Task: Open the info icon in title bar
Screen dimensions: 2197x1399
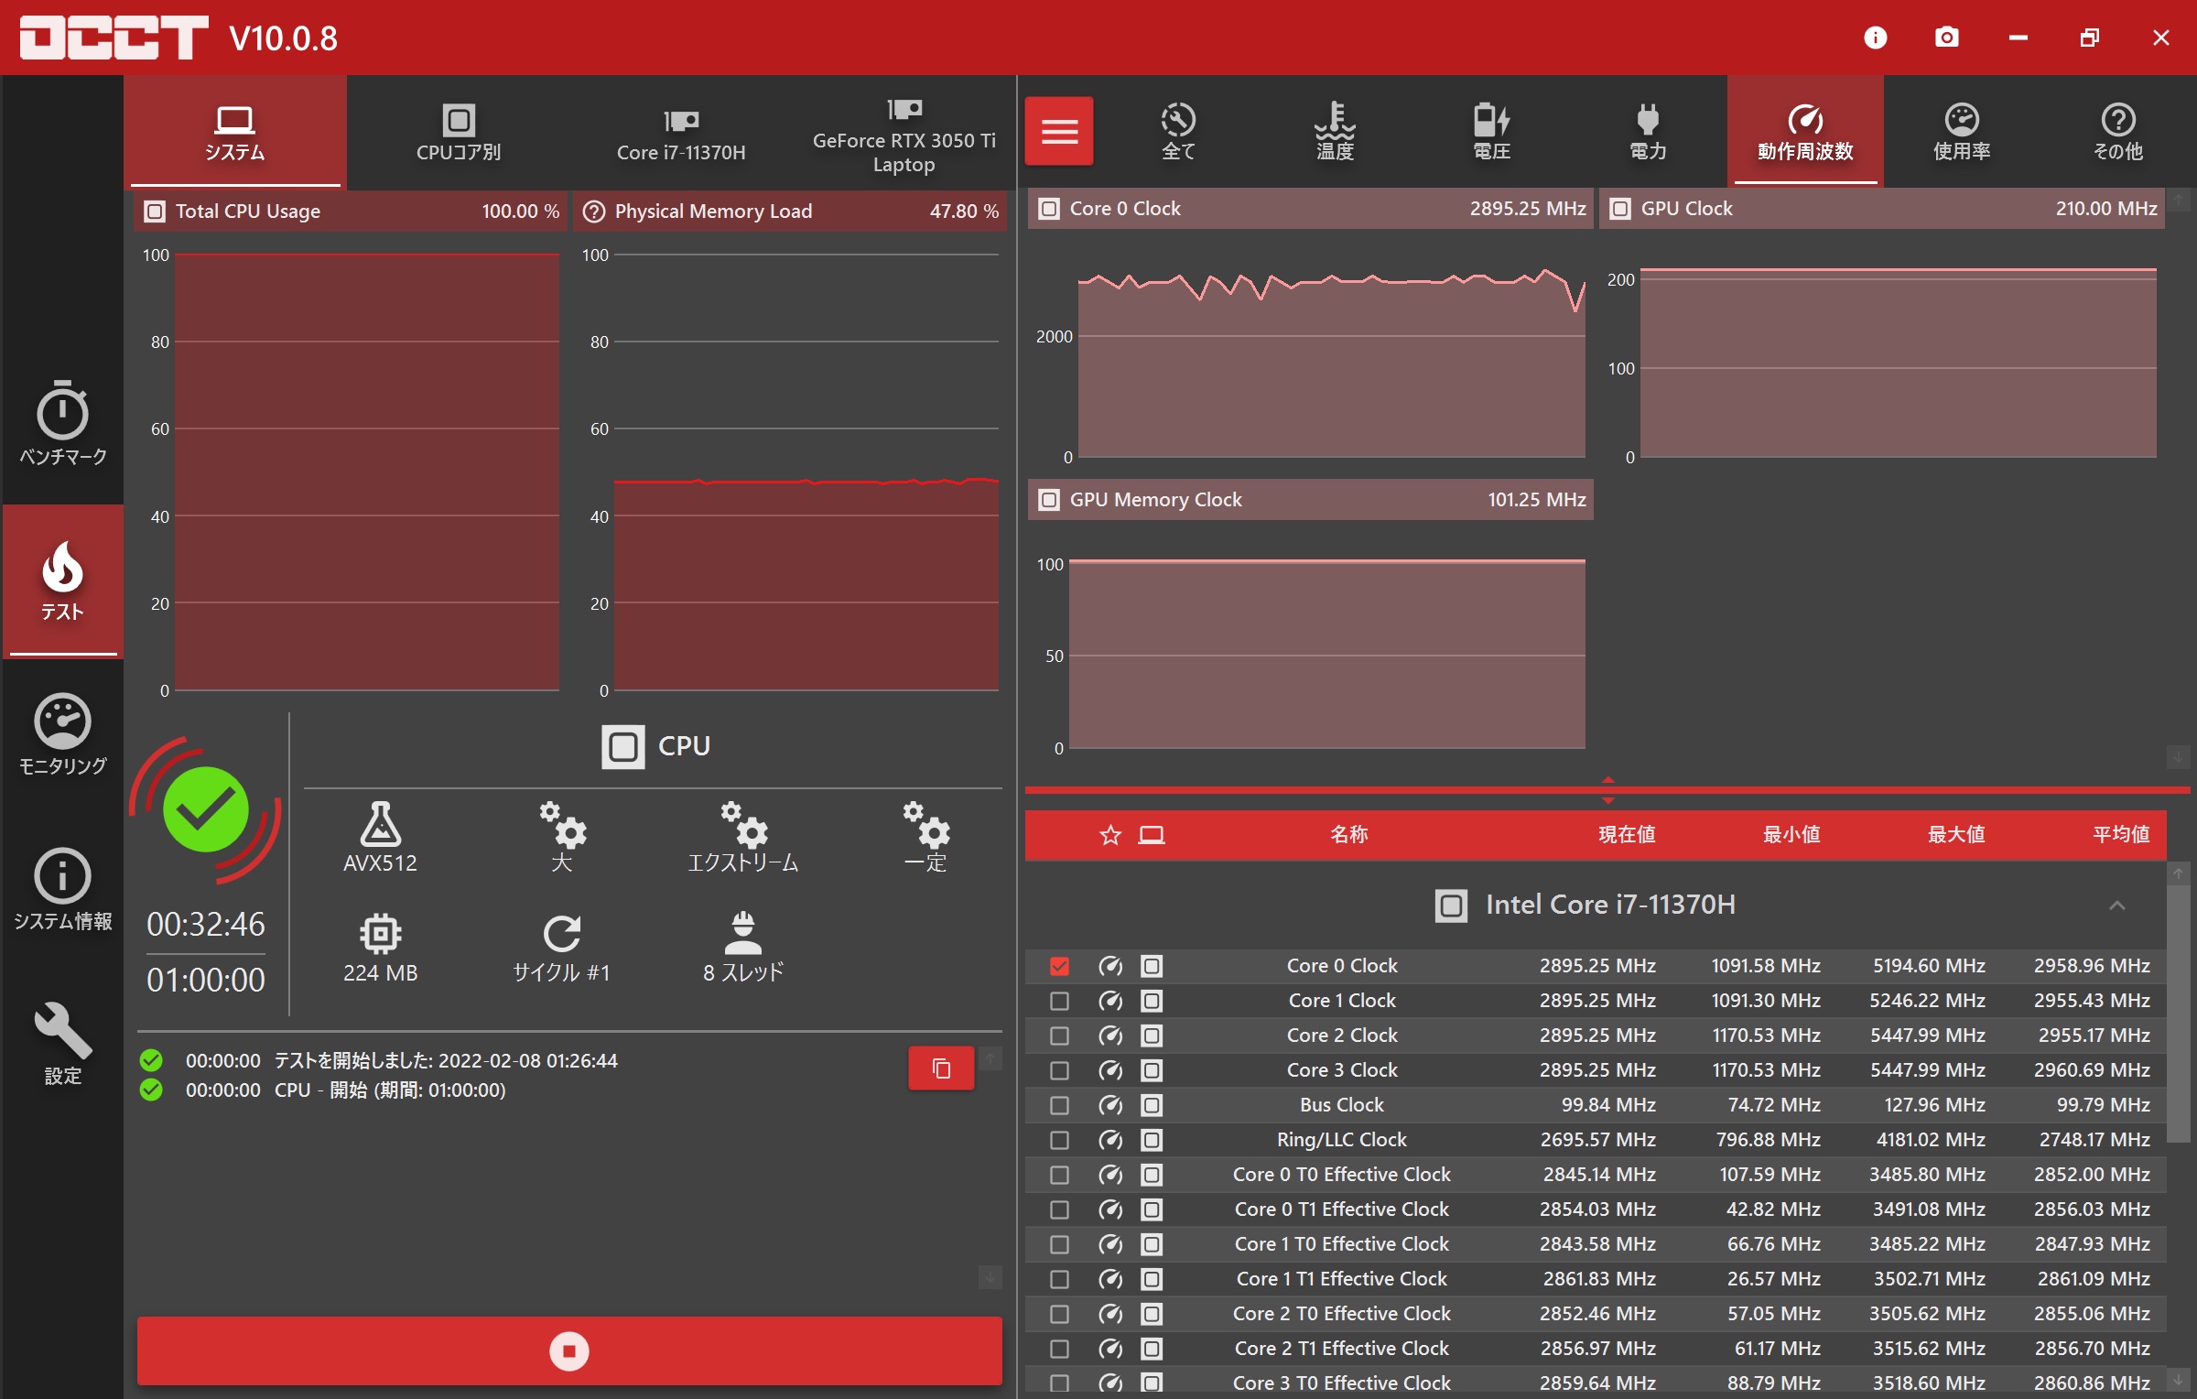Action: point(1875,38)
